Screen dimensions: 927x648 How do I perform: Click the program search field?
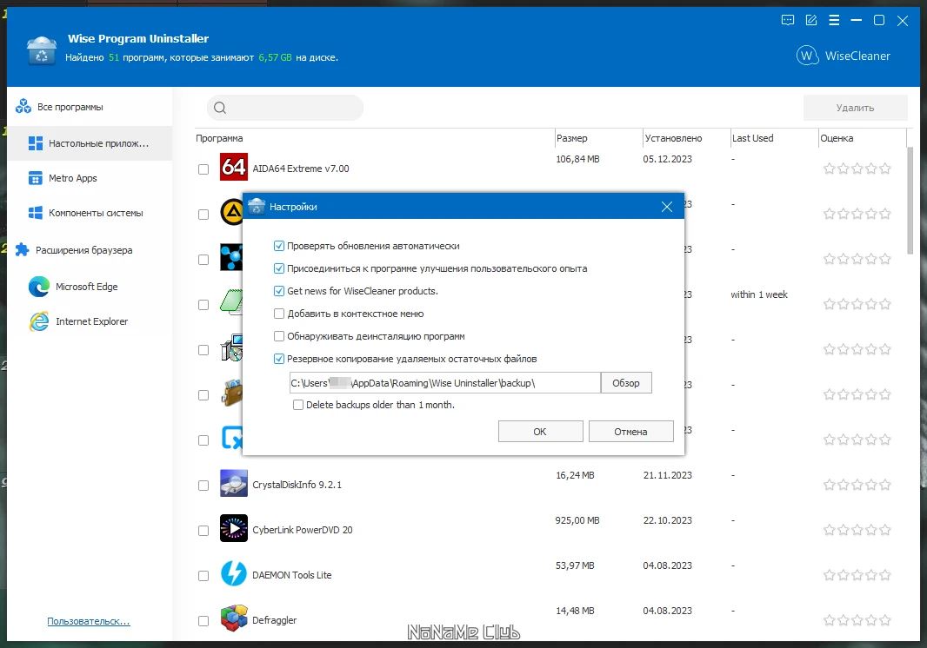point(285,108)
